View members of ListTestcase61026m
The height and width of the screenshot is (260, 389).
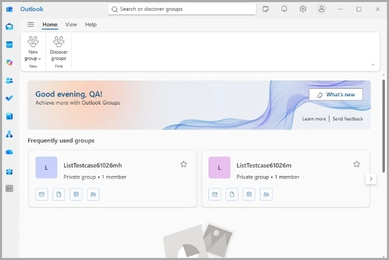tap(266, 194)
